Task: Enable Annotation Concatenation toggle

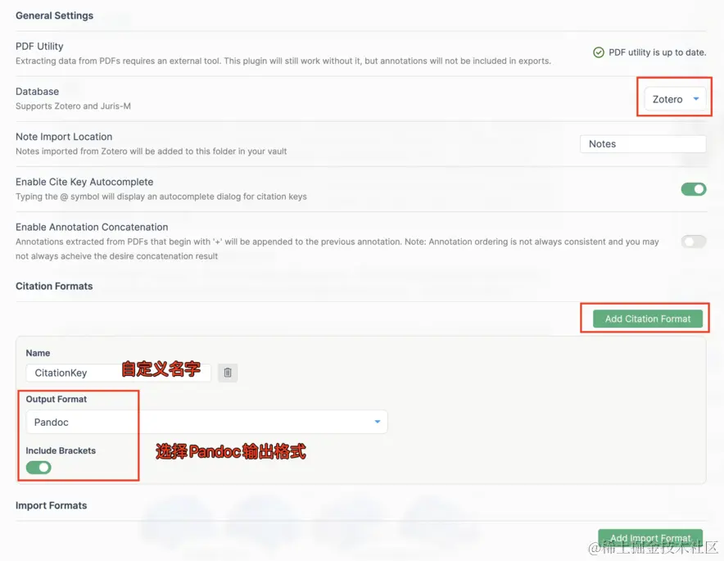Action: (694, 242)
